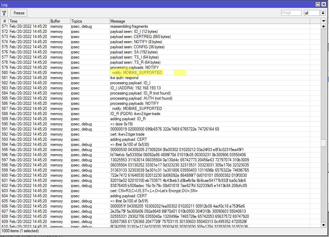Viewport: 329px width, 237px height.
Task: Sort by the # column header
Action: [x=4, y=21]
